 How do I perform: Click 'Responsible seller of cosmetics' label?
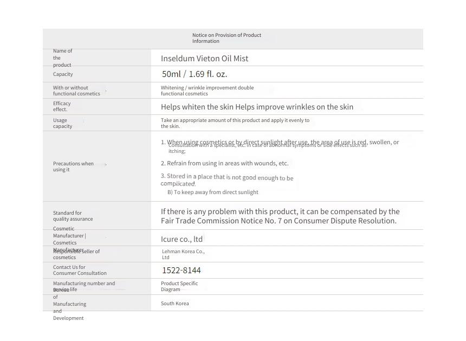(76, 254)
